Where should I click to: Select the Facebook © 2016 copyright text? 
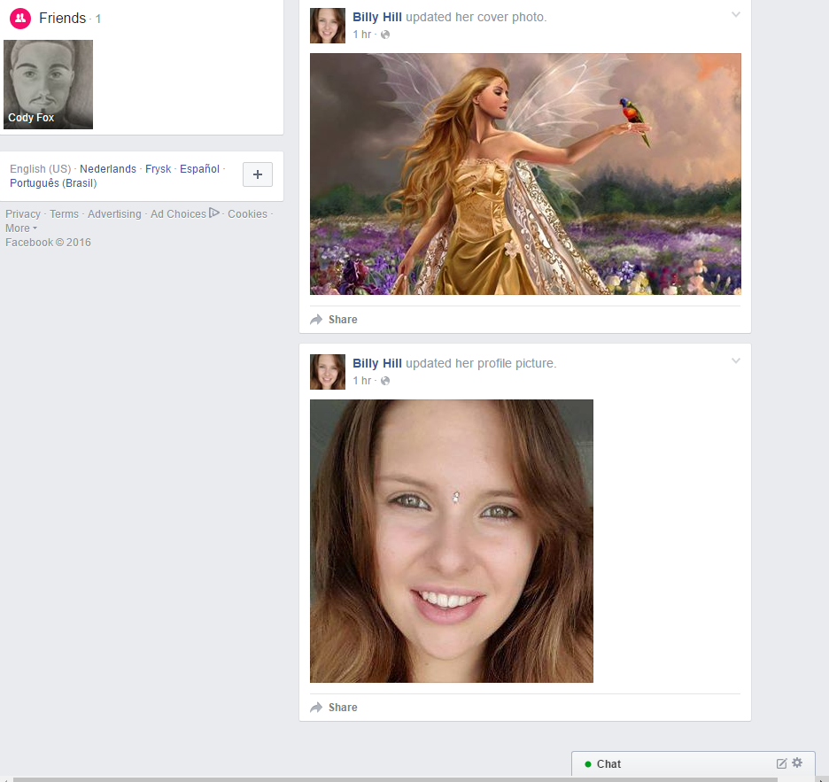[x=48, y=243]
